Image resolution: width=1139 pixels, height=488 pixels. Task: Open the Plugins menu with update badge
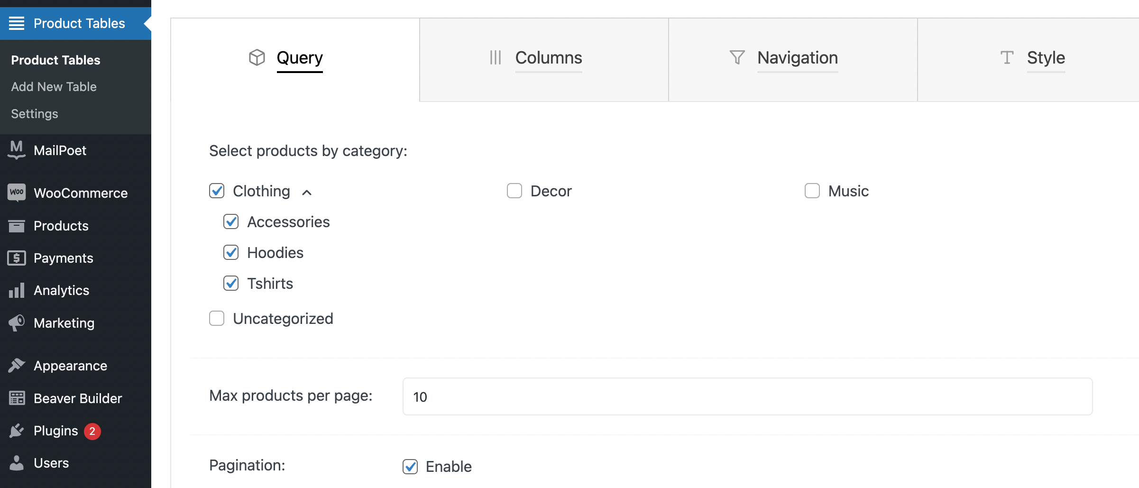tap(56, 431)
